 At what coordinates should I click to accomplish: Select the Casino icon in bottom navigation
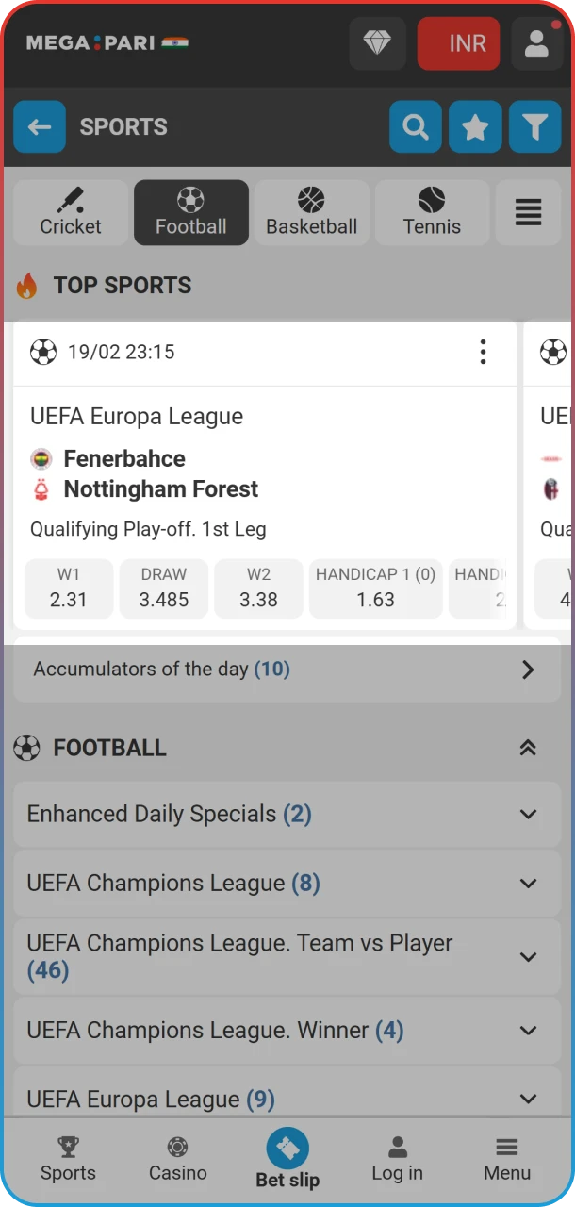177,1160
